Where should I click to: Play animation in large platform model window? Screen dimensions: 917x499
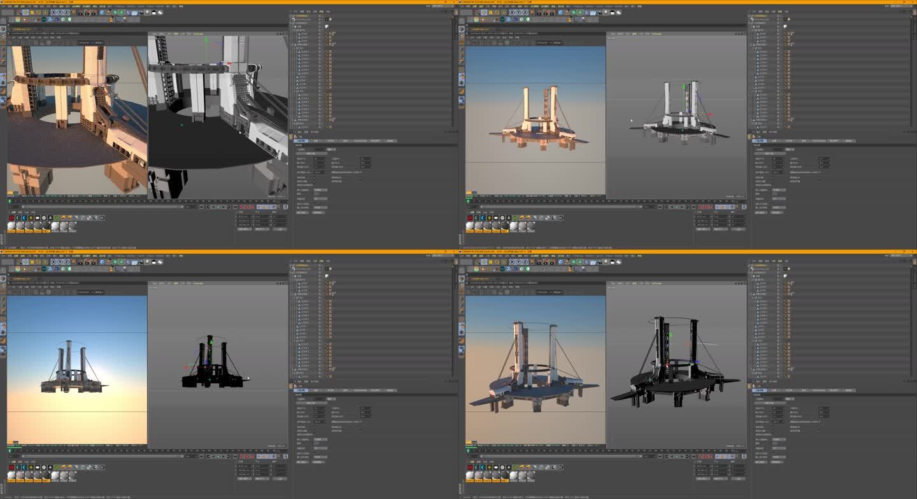click(677, 456)
